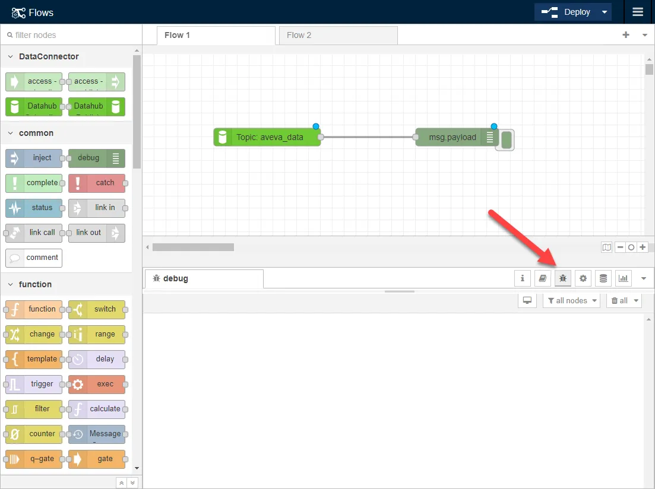Screen dimensions: 655x489
Task: Select the status node in palette
Action: pos(34,208)
